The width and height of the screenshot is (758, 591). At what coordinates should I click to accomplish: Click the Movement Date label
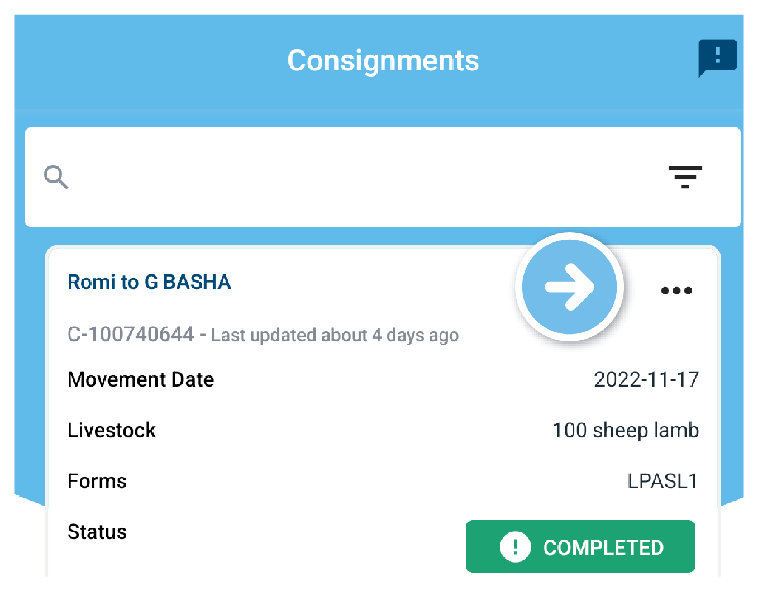point(141,380)
